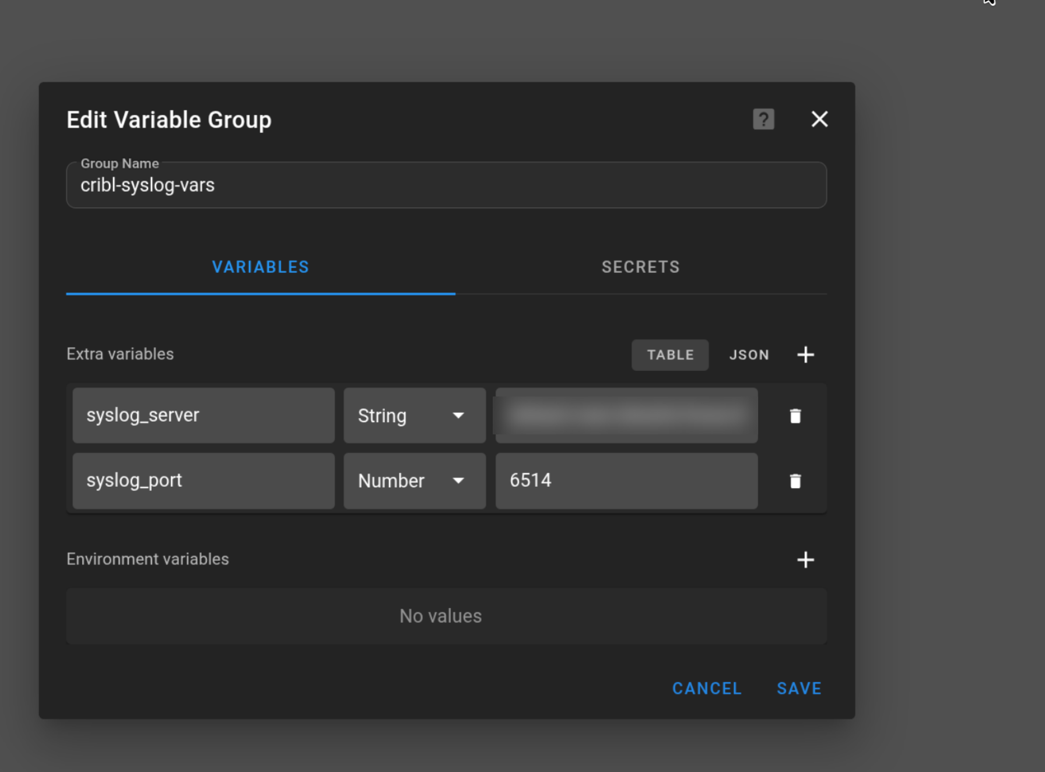1045x772 pixels.
Task: Open the Number type dropdown
Action: (415, 481)
